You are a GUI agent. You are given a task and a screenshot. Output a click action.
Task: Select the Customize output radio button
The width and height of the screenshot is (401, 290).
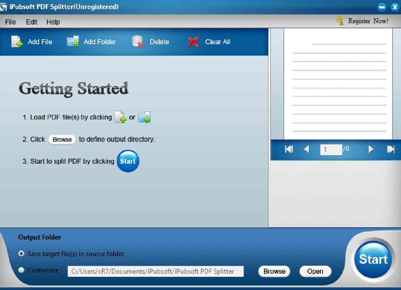(x=21, y=270)
